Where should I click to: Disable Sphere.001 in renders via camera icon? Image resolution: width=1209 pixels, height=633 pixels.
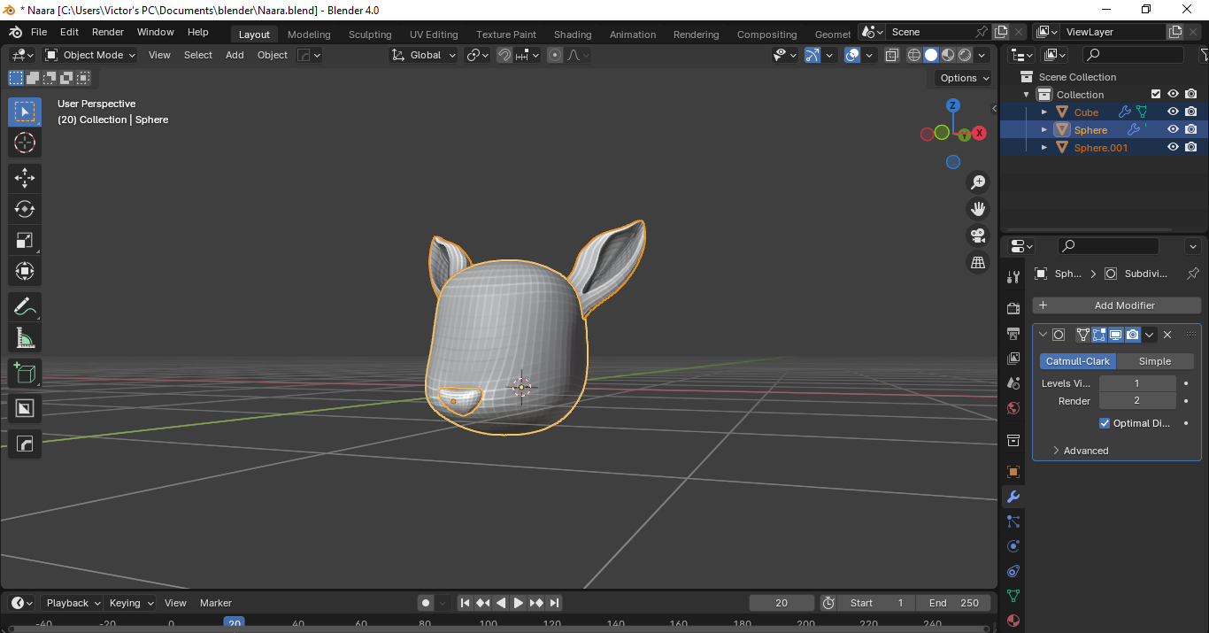click(x=1191, y=147)
